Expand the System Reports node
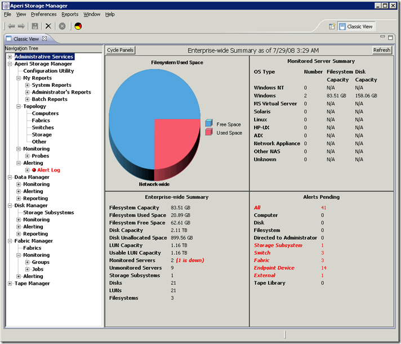Screen dimensions: 401x344 pyautogui.click(x=27, y=85)
